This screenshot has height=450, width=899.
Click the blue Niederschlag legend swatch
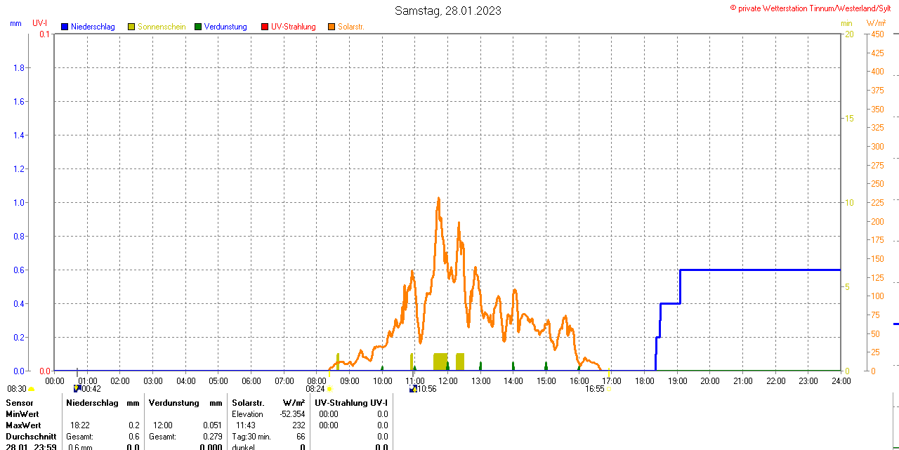click(x=65, y=27)
